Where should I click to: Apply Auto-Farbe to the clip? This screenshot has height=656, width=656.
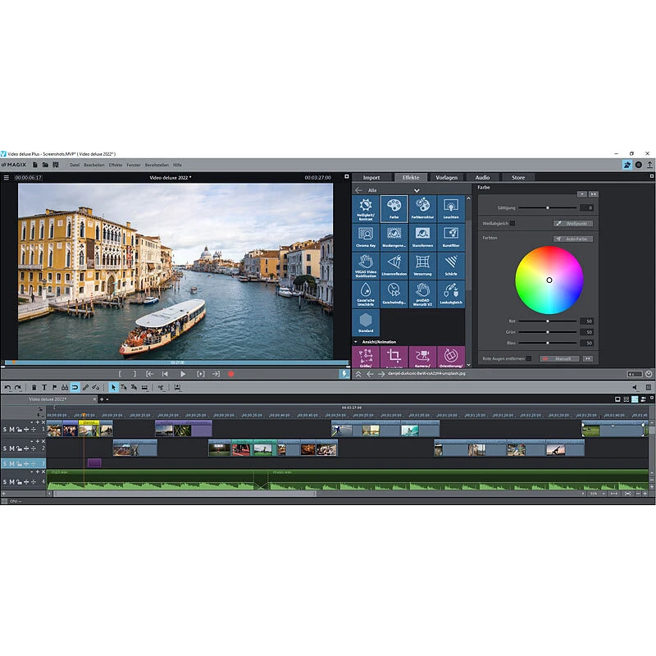point(573,239)
